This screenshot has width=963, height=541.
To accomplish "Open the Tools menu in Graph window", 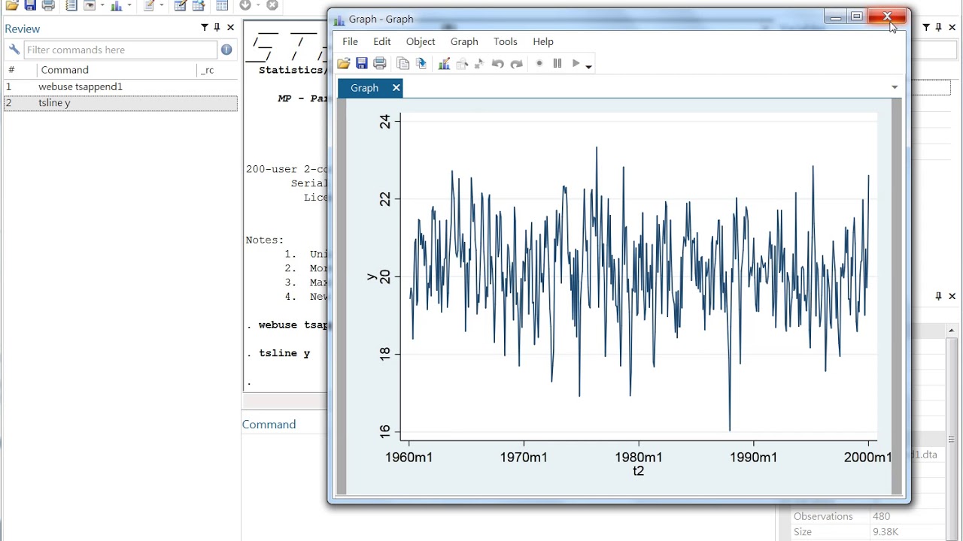I will click(x=506, y=41).
